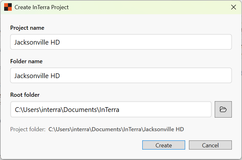Click the Folder name label
Viewport: 242px width, 160px height.
tap(26, 61)
